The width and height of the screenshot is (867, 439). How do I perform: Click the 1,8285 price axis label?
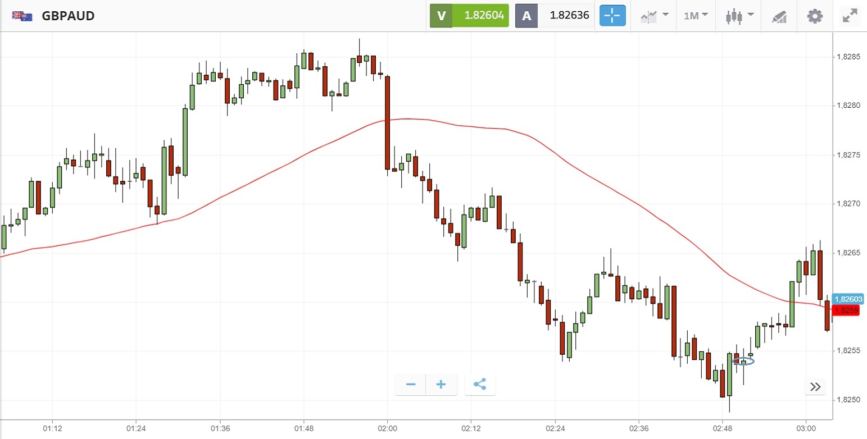click(x=848, y=57)
